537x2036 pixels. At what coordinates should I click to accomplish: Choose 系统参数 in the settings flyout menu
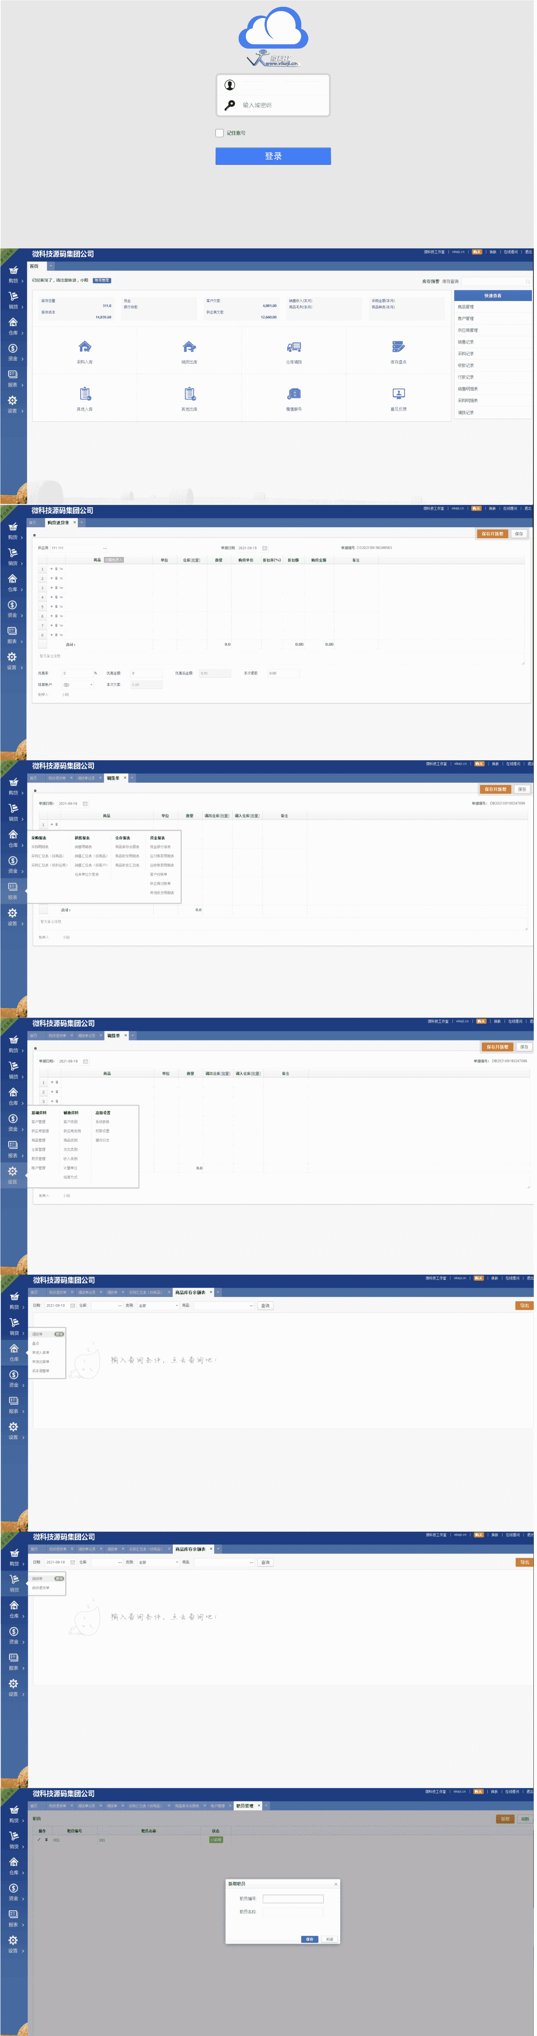pos(103,1122)
